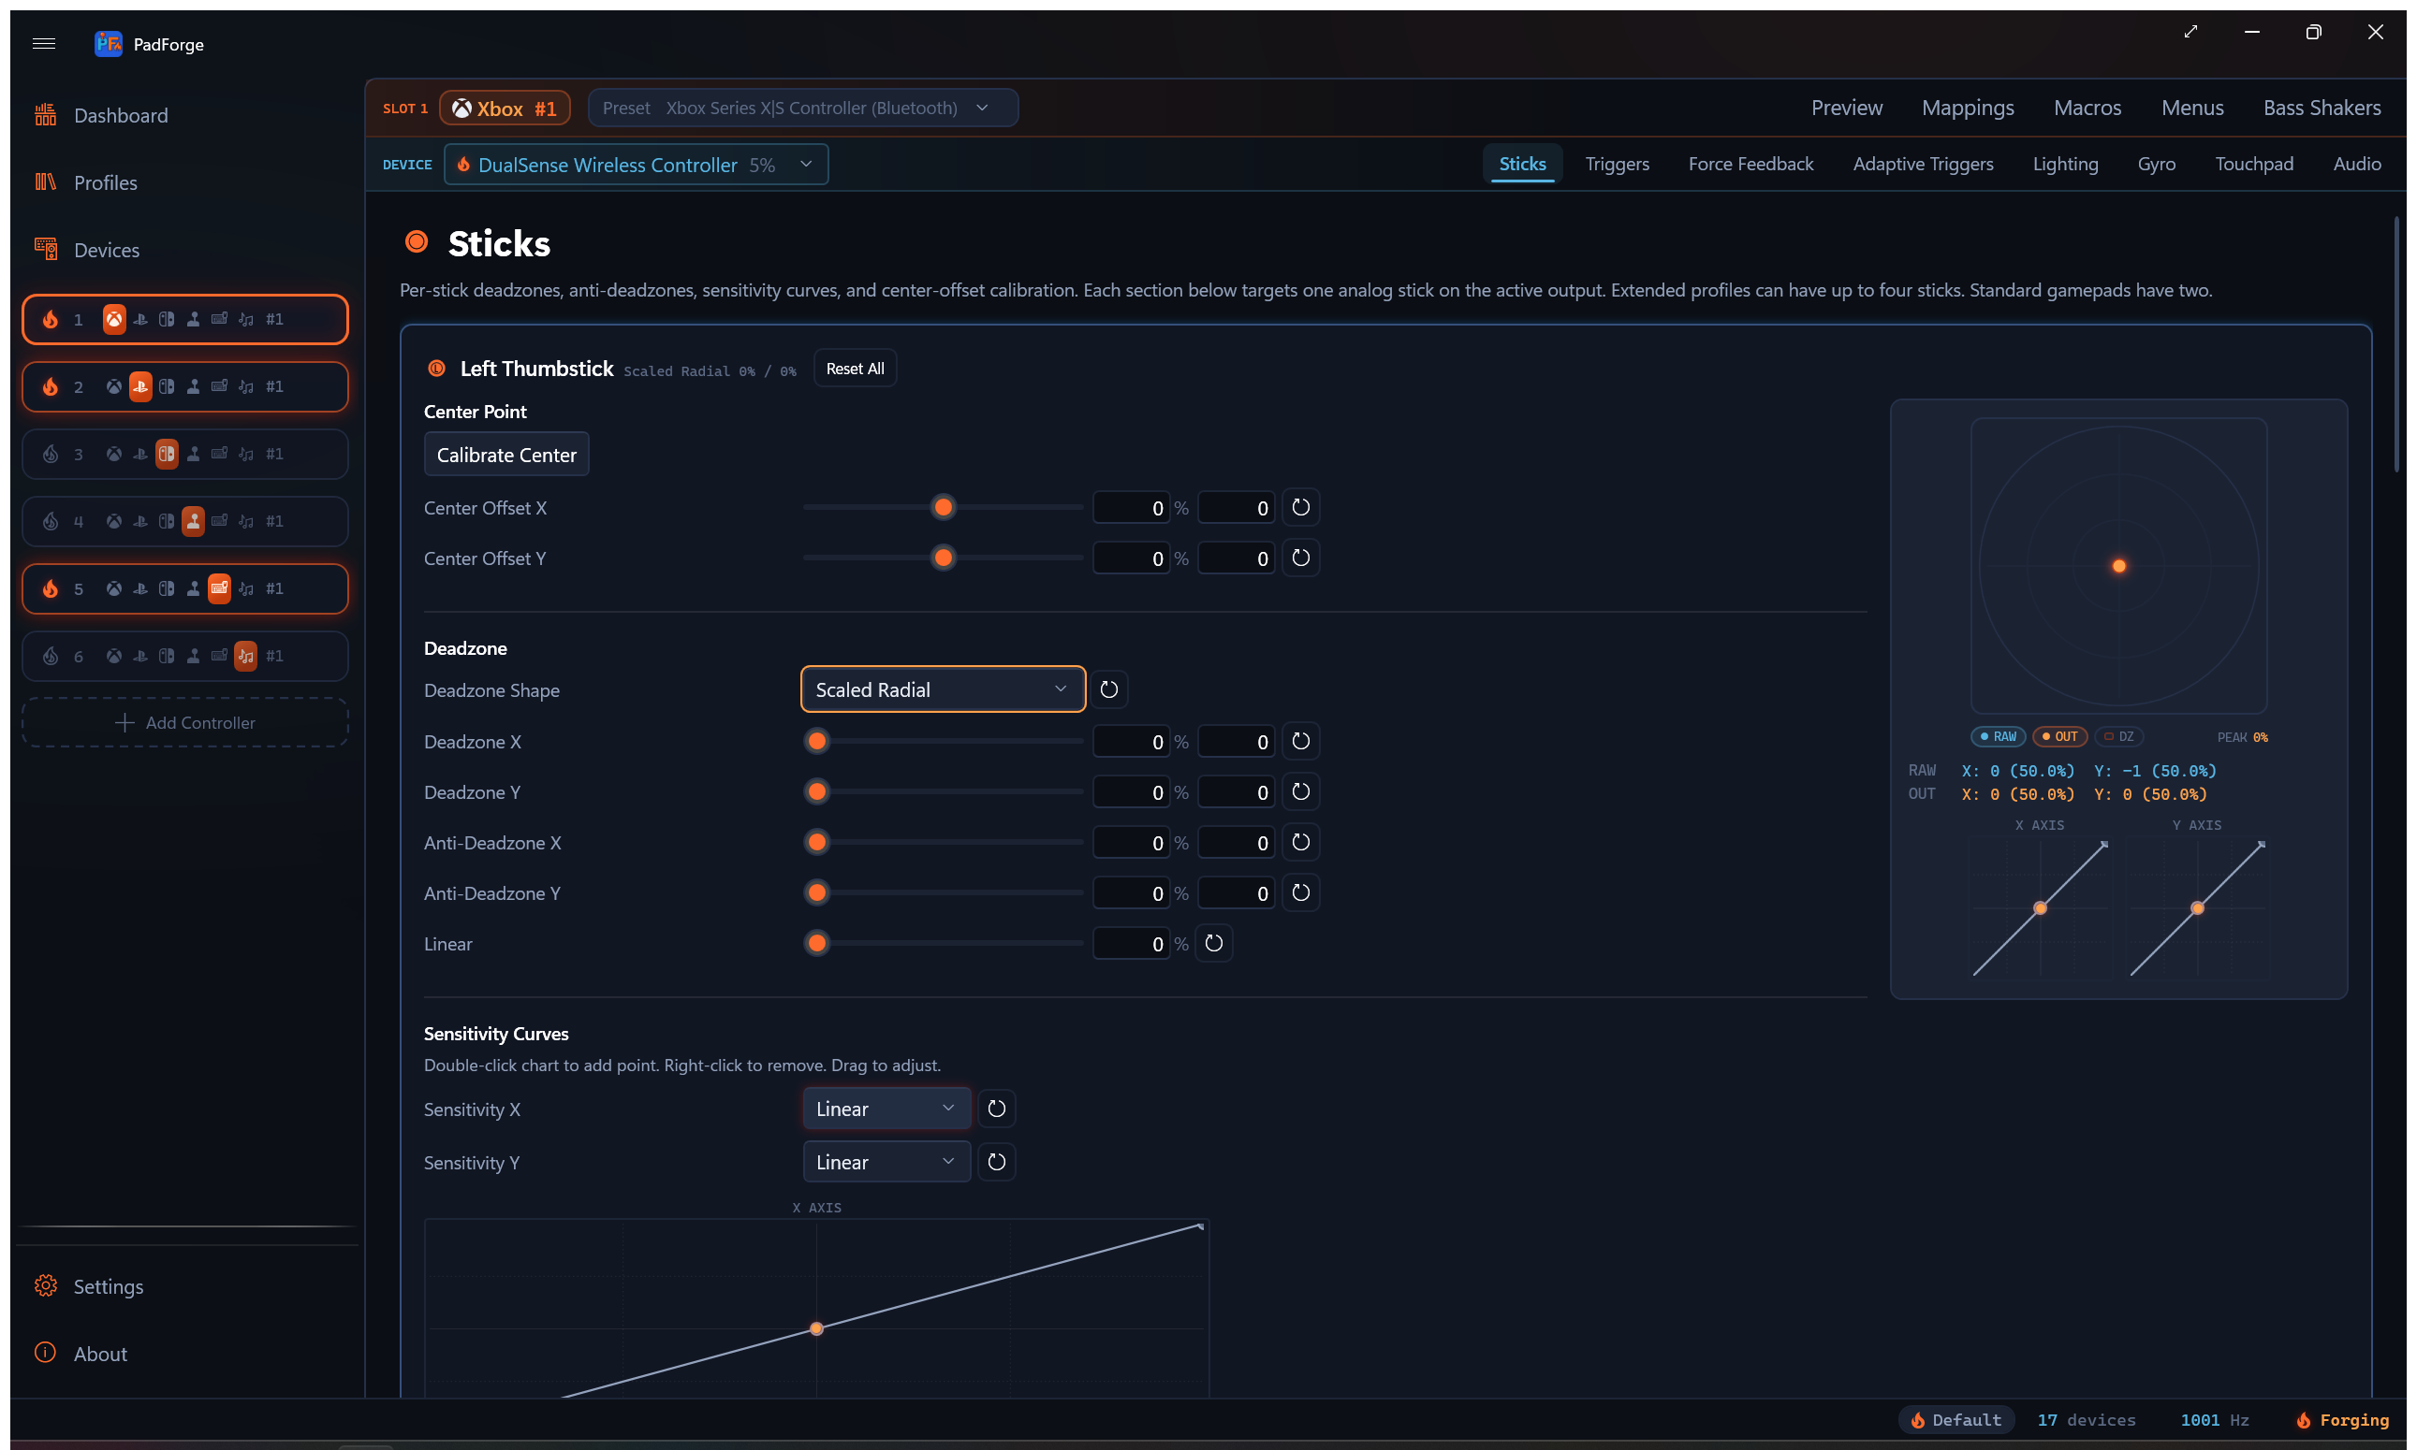Reset Anti-Deadzone Y value
Image resolution: width=2417 pixels, height=1450 pixels.
coord(1300,893)
